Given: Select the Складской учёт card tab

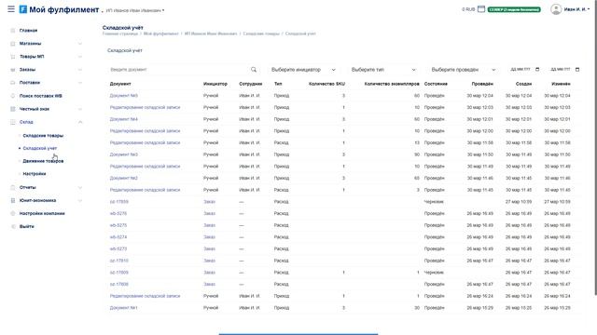Looking at the screenshot, I should [x=124, y=50].
